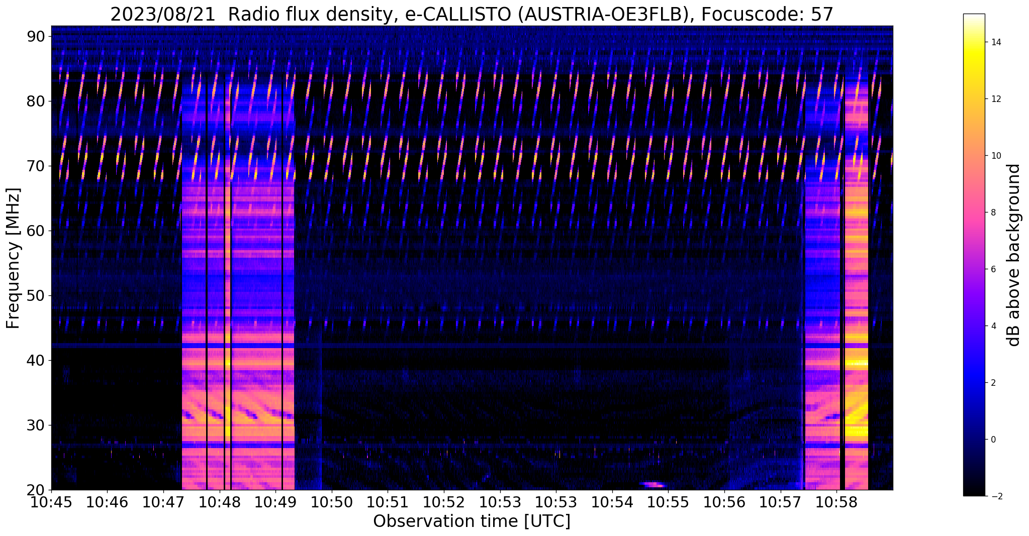This screenshot has height=536, width=1029.
Task: Click the "Observation time [UTC]" axis label
Action: [472, 521]
